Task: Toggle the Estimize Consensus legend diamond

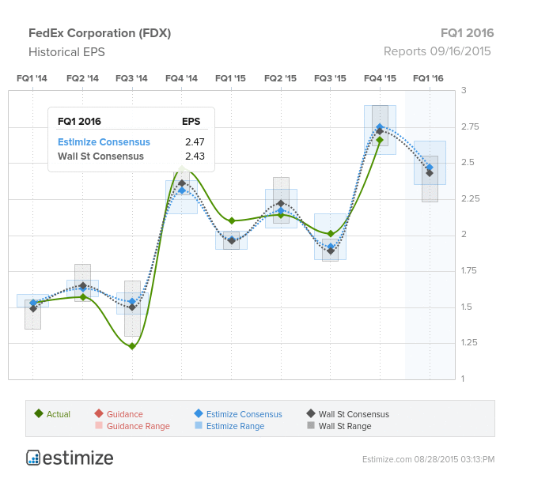Action: tap(199, 414)
